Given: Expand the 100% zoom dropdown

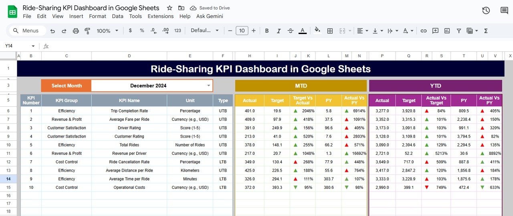Looking at the screenshot, I should click(x=107, y=31).
